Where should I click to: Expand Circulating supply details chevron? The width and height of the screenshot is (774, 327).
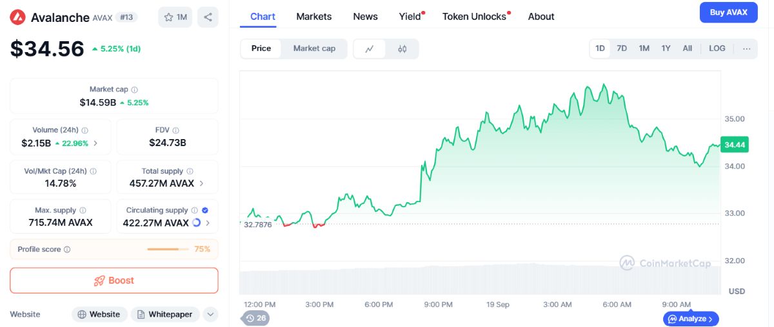coord(207,223)
